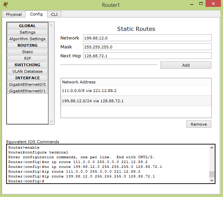This screenshot has width=223, height=197.
Task: Open Algorithm Settings
Action: coord(27,39)
